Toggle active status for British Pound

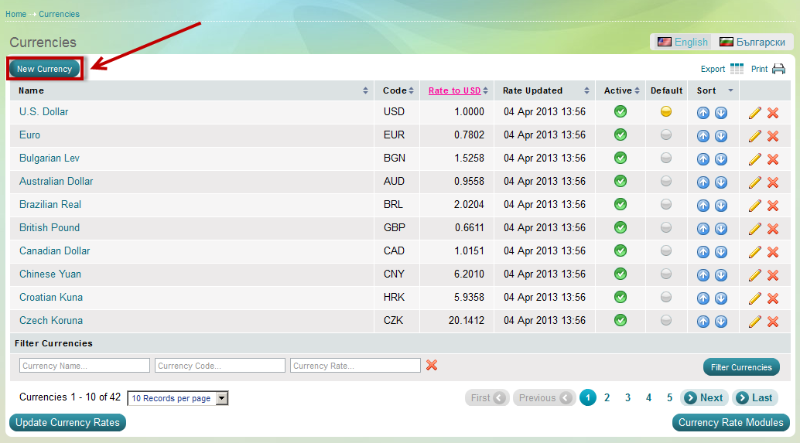[621, 228]
